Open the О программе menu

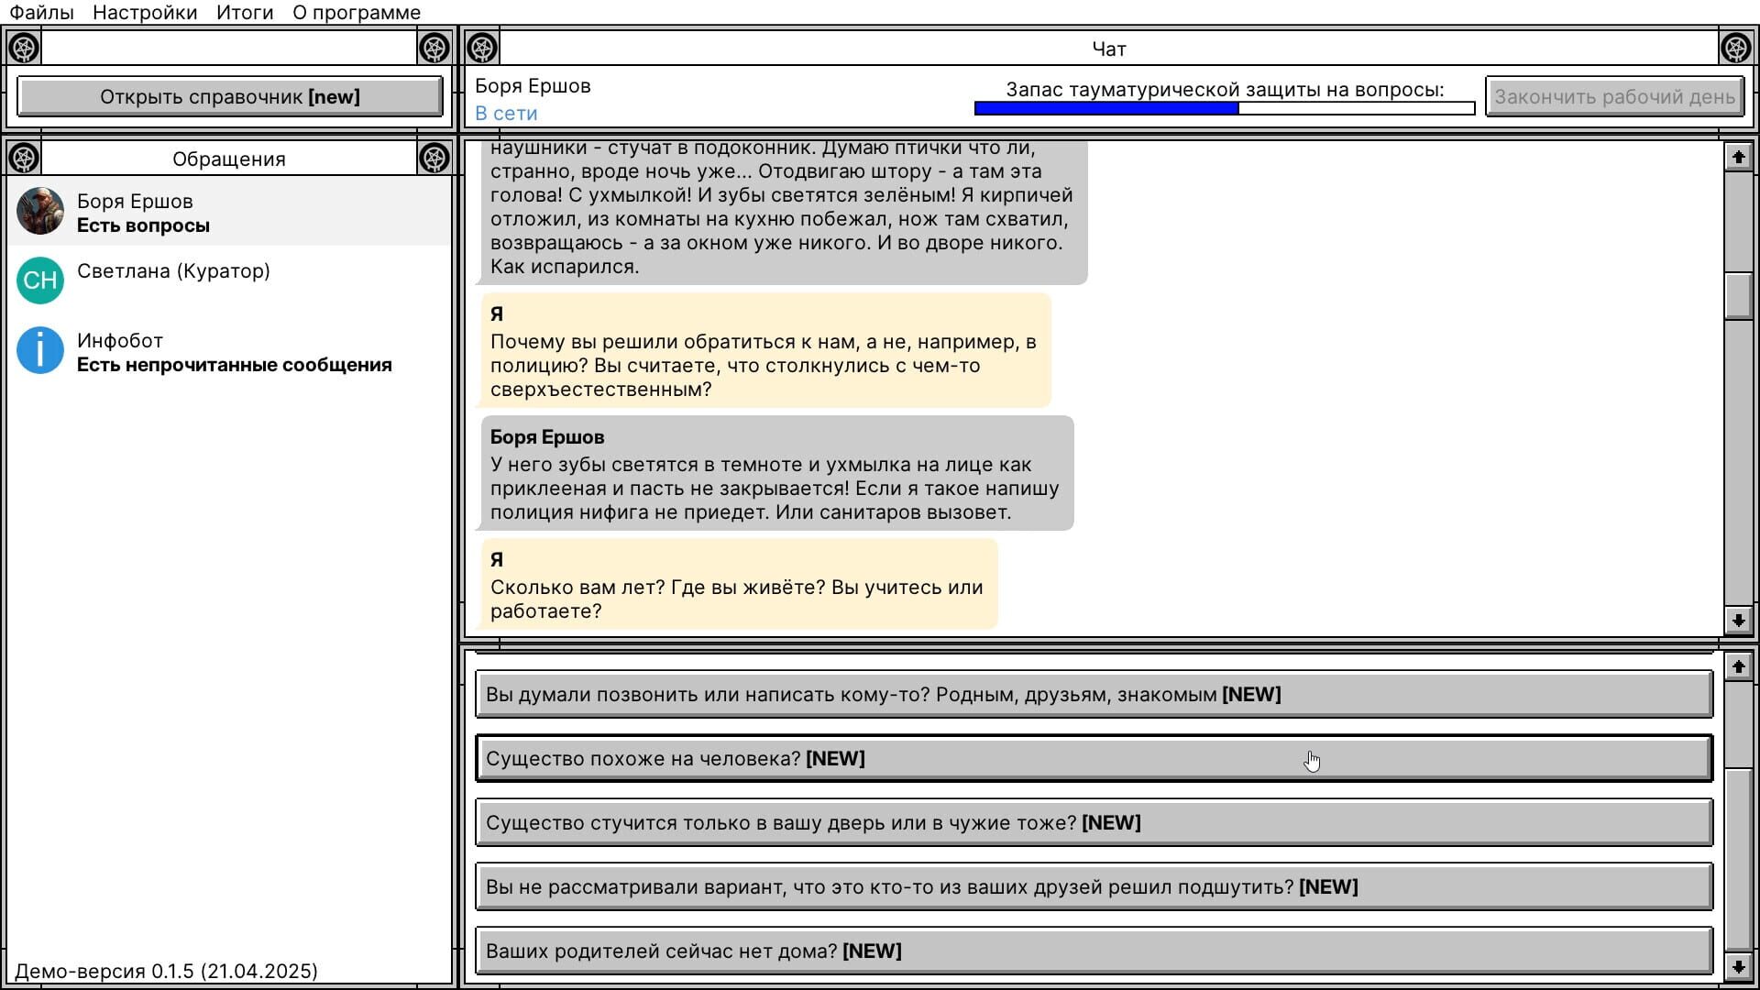pyautogui.click(x=356, y=13)
